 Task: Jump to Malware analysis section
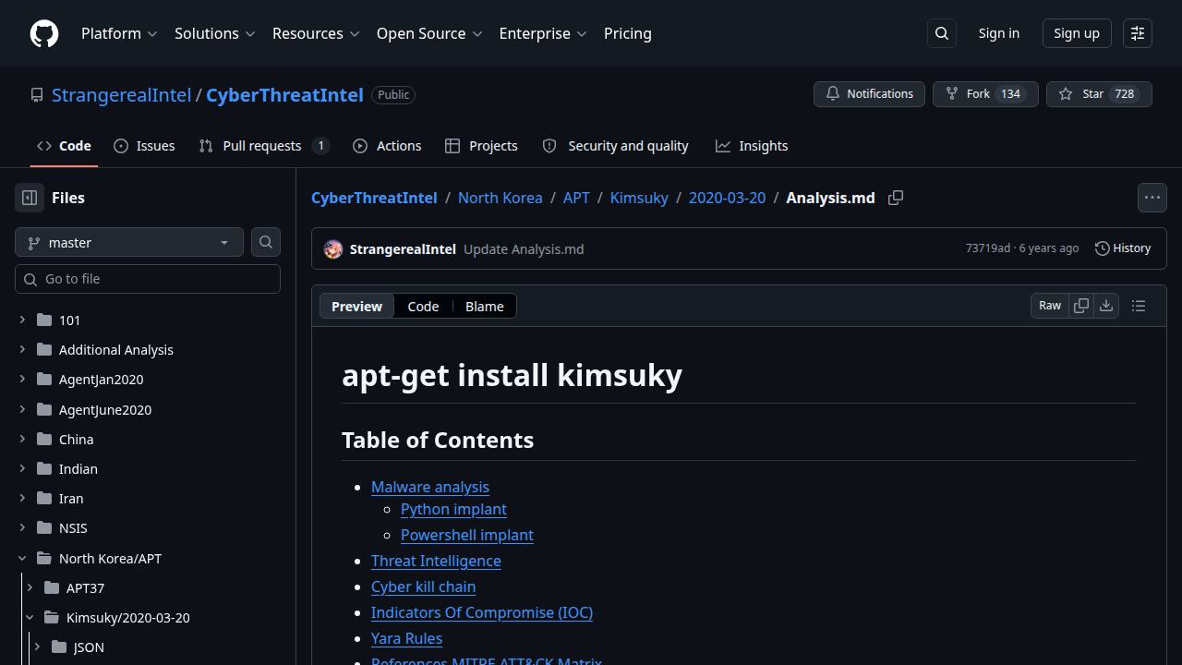(x=430, y=487)
